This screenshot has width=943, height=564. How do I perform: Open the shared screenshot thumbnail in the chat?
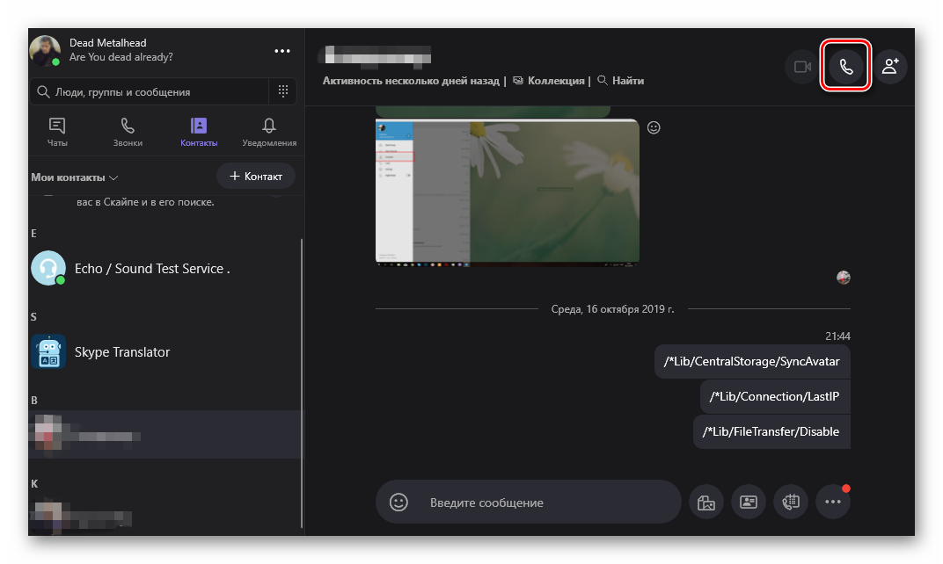(x=507, y=192)
